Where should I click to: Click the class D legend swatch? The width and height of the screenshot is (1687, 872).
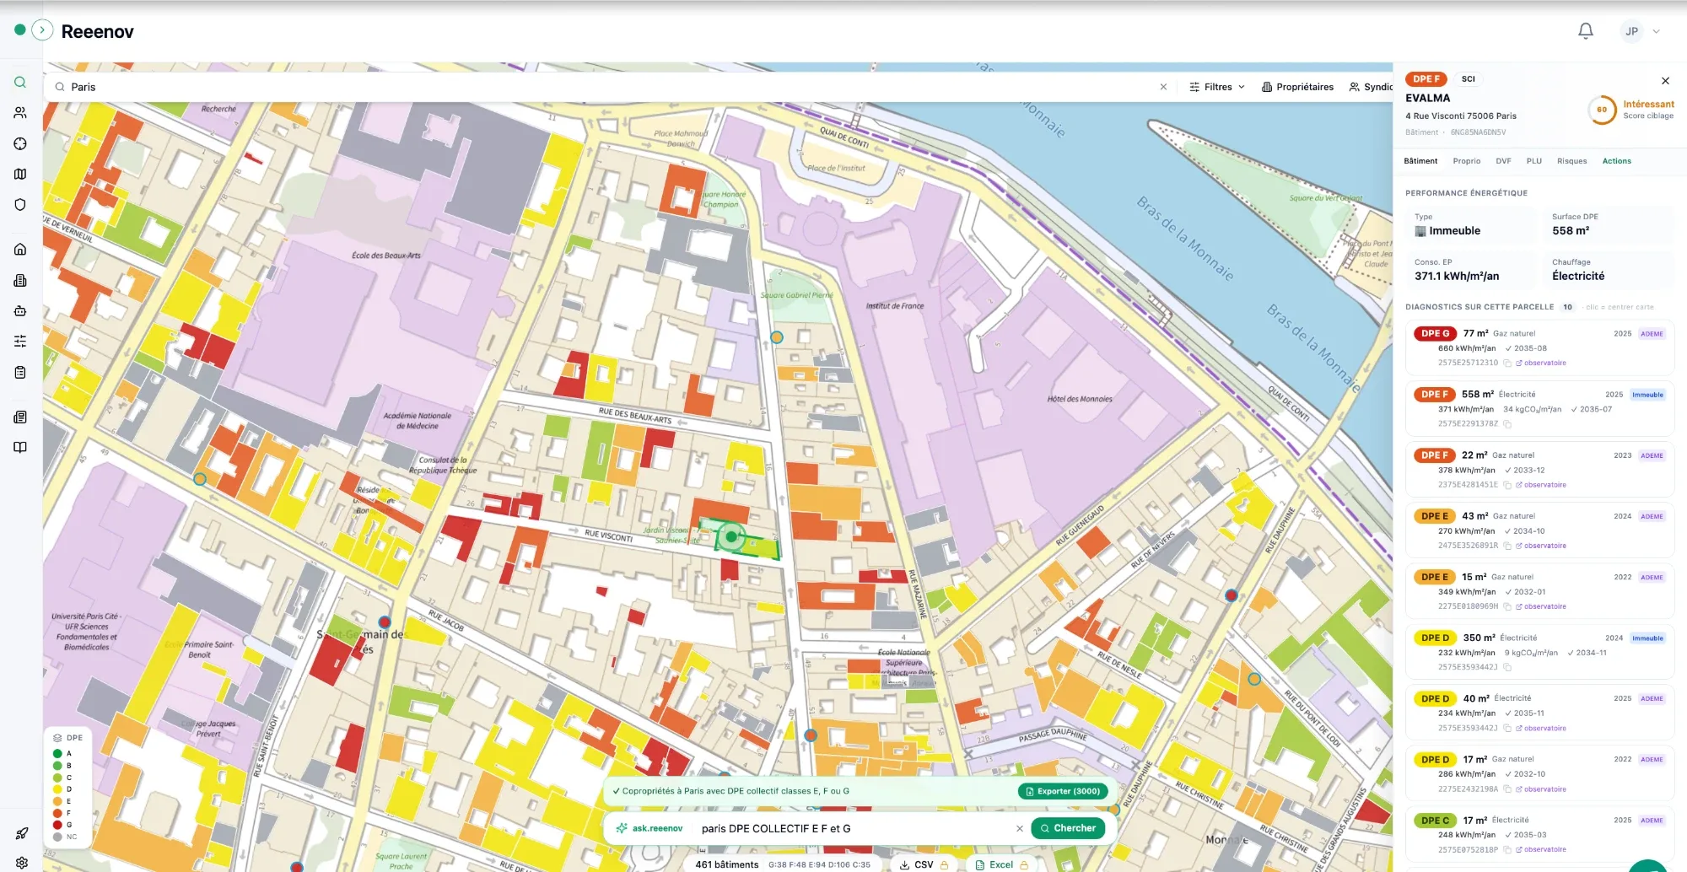click(57, 789)
